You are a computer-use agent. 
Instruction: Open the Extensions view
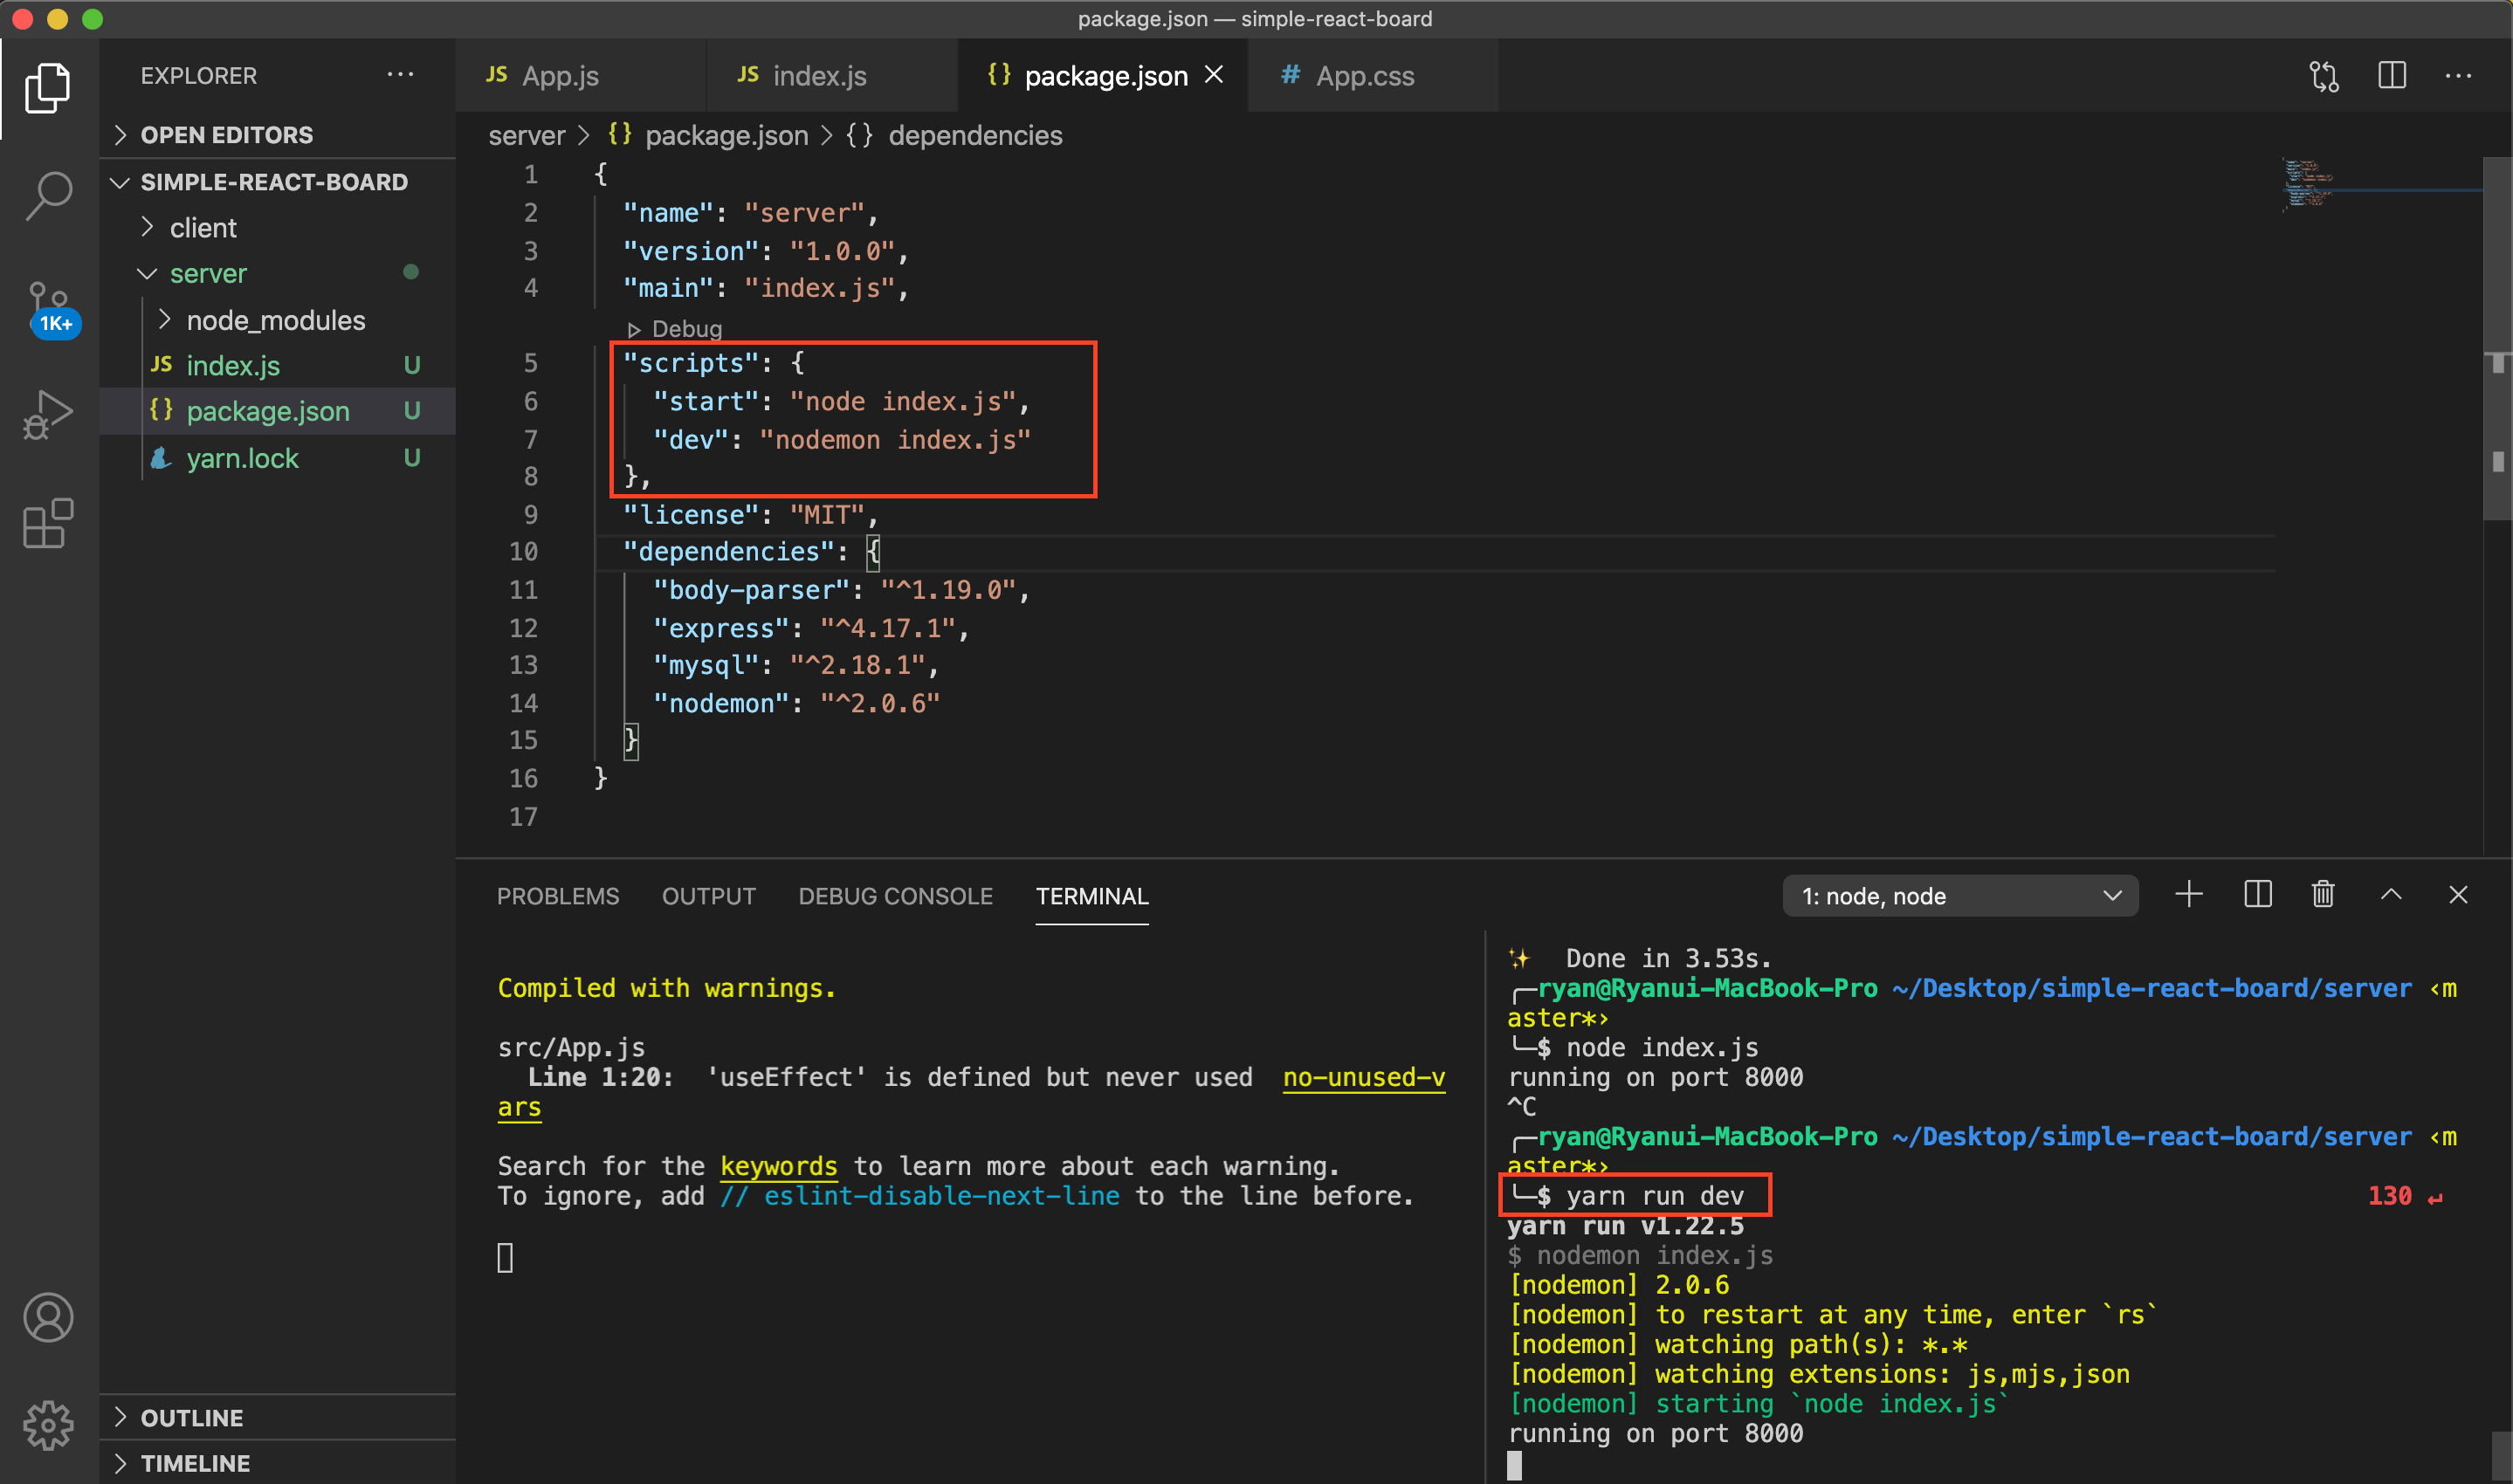tap(48, 523)
